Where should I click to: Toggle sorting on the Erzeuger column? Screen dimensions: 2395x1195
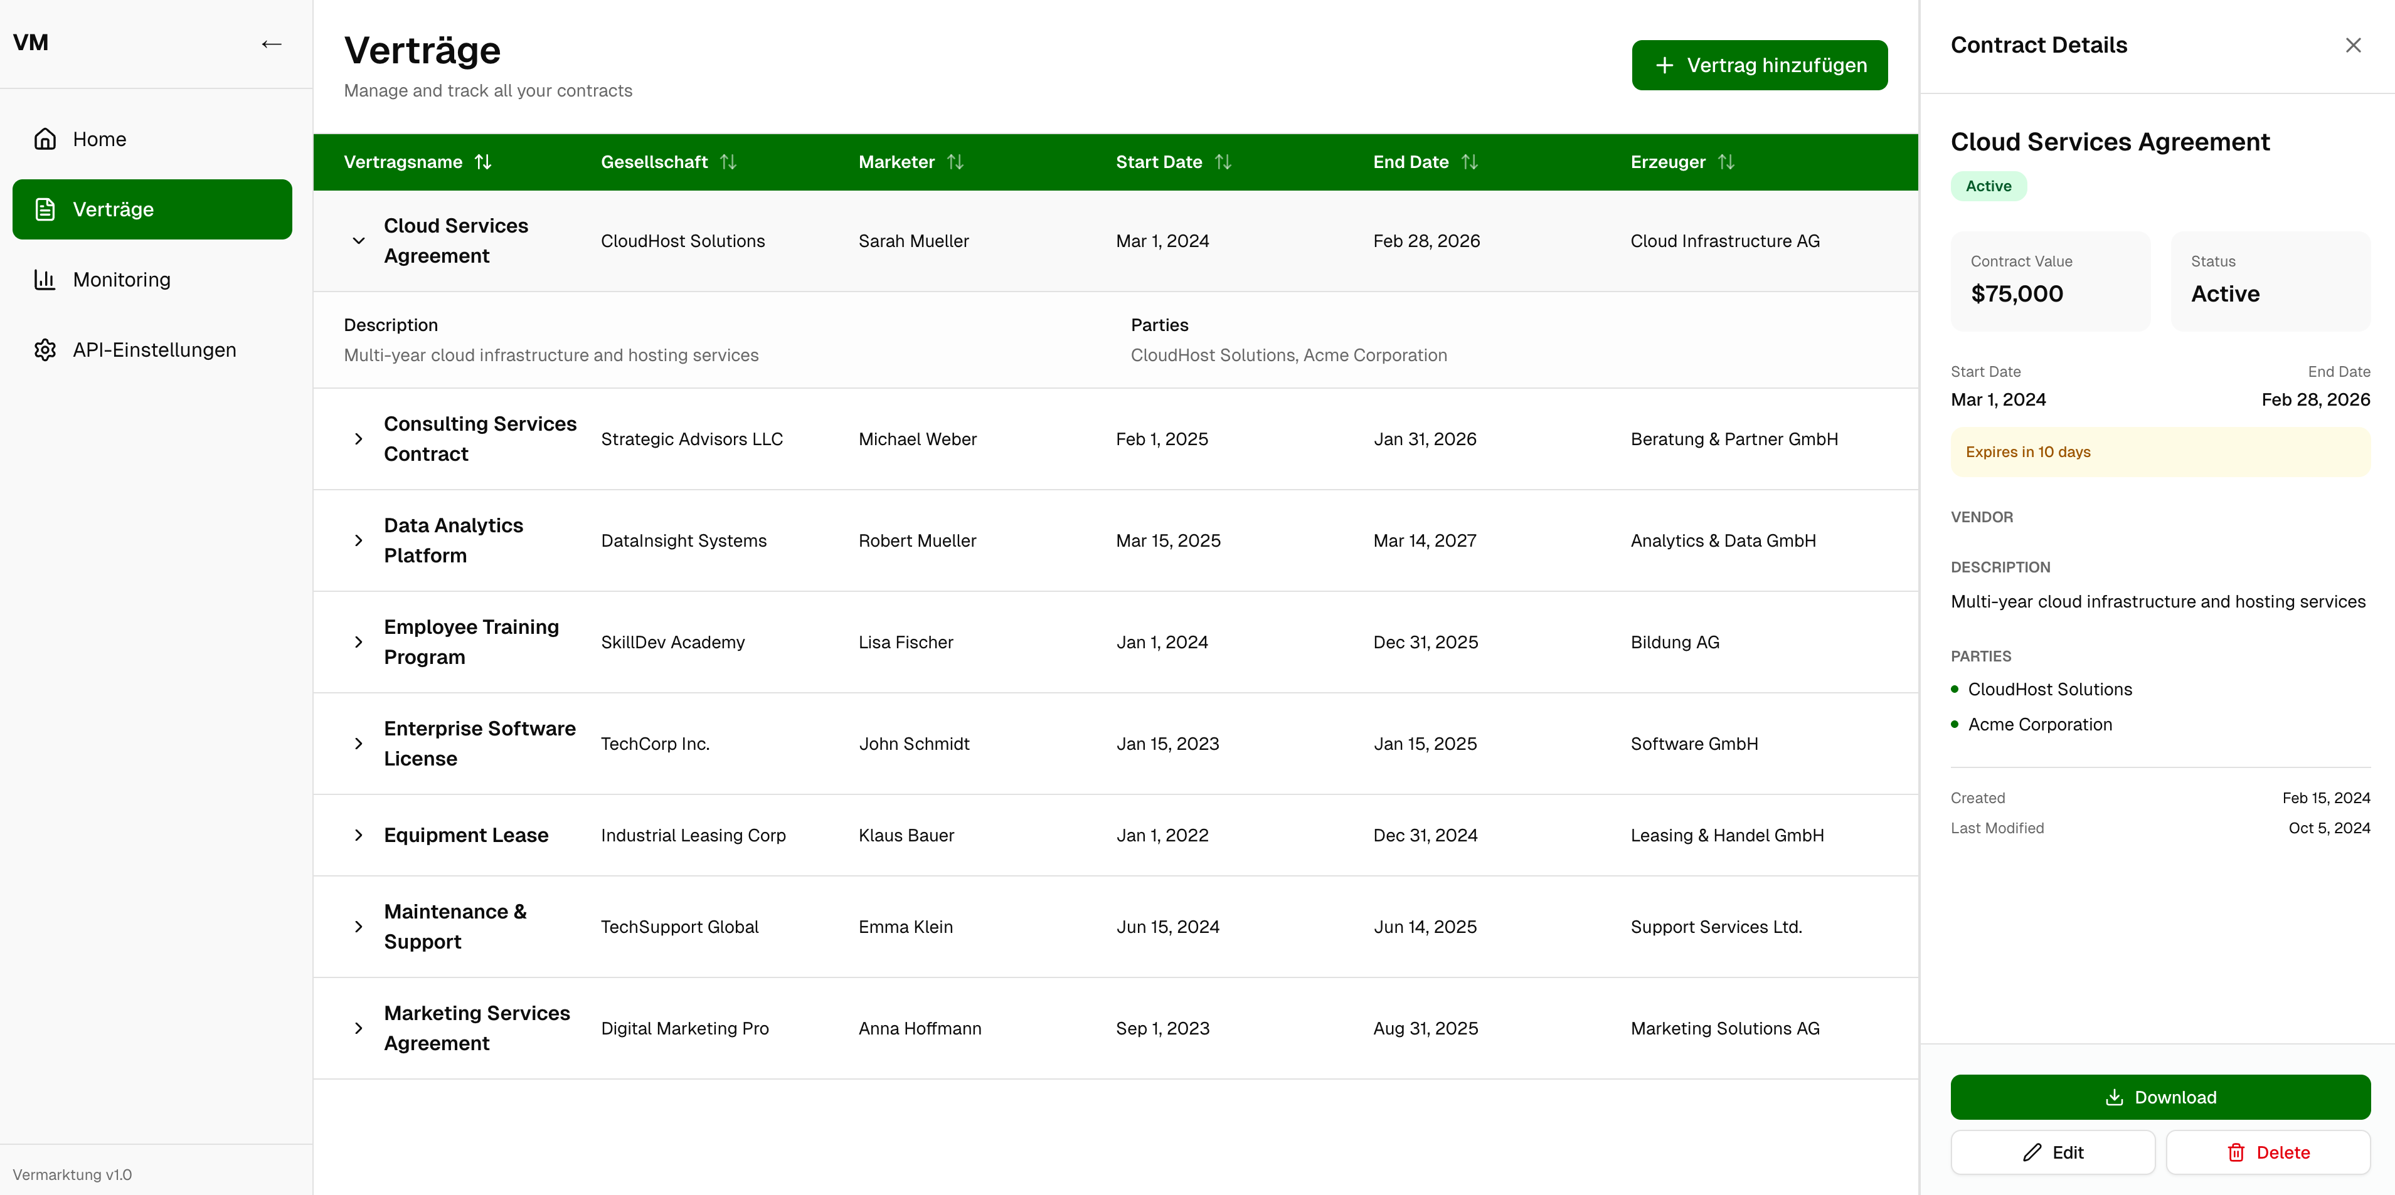1728,162
